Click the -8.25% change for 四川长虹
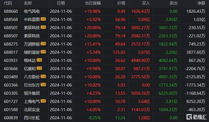 point(94,118)
